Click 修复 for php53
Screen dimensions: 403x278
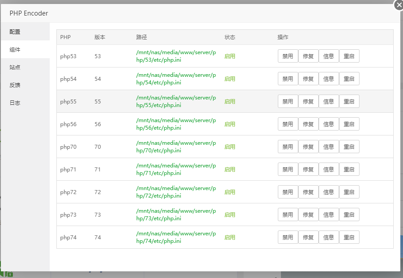click(x=308, y=56)
